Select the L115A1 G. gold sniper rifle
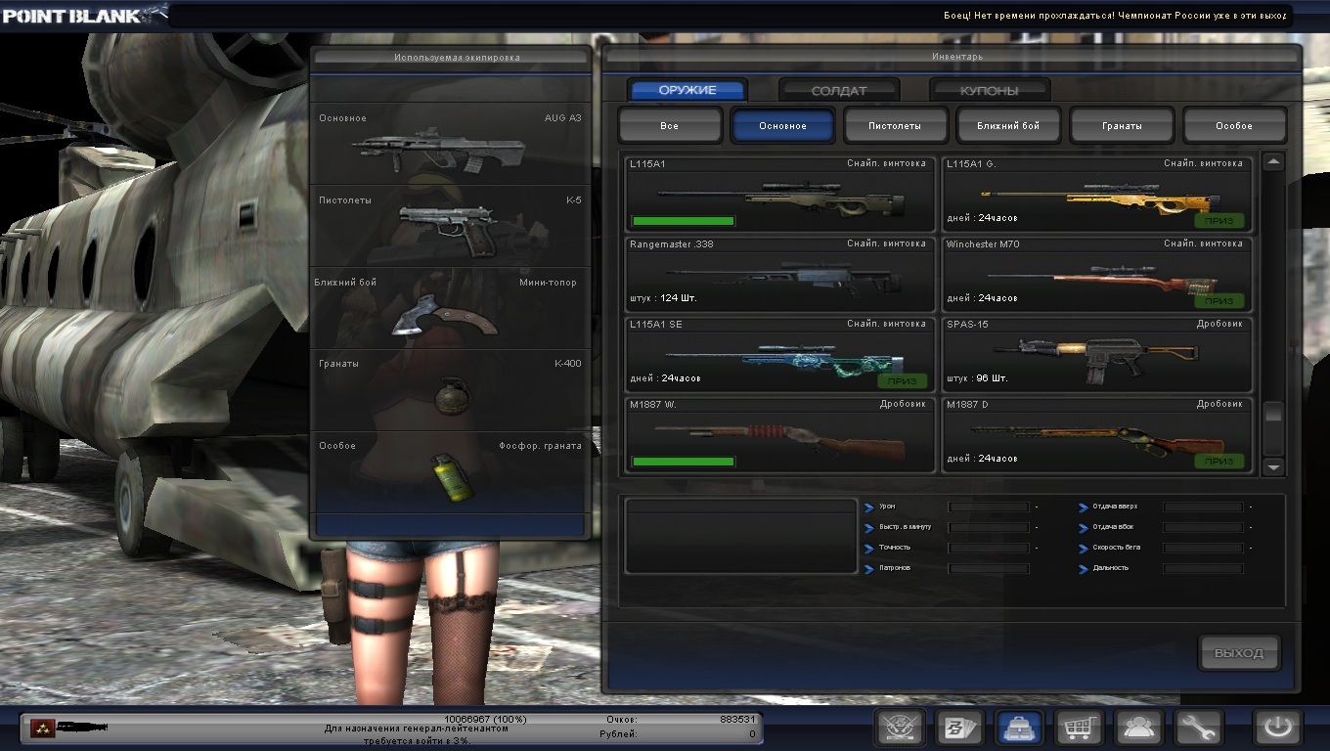1330x751 pixels. 1097,194
